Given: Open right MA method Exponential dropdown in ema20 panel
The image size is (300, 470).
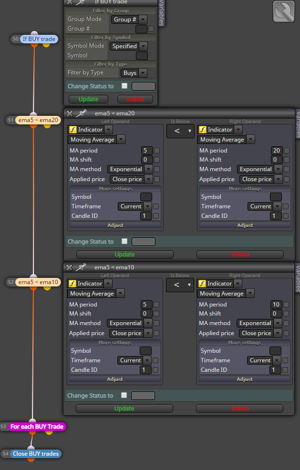Looking at the screenshot, I should tap(259, 169).
